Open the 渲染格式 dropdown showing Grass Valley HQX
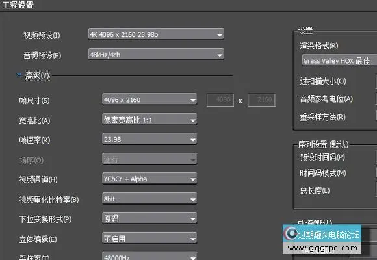Screen dimensions: 377x260 coord(339,60)
